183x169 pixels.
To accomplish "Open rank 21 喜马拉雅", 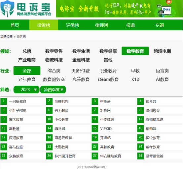I will (16, 147).
